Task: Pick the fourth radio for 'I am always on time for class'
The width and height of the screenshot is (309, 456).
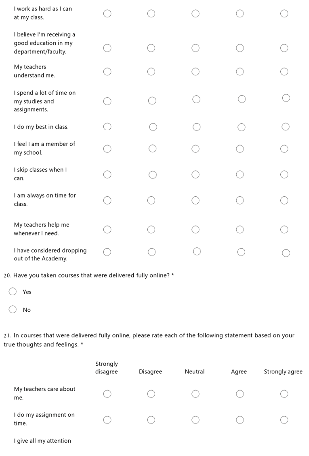Action: tap(240, 200)
